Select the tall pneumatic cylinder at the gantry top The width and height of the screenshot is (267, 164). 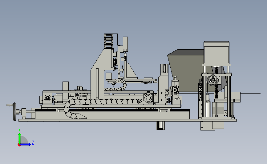tap(125, 44)
